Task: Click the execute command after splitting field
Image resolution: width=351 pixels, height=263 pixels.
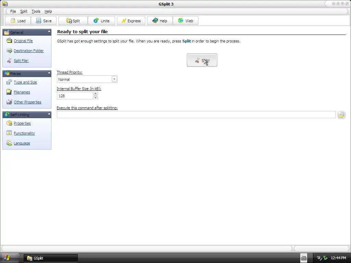Action: (196, 114)
